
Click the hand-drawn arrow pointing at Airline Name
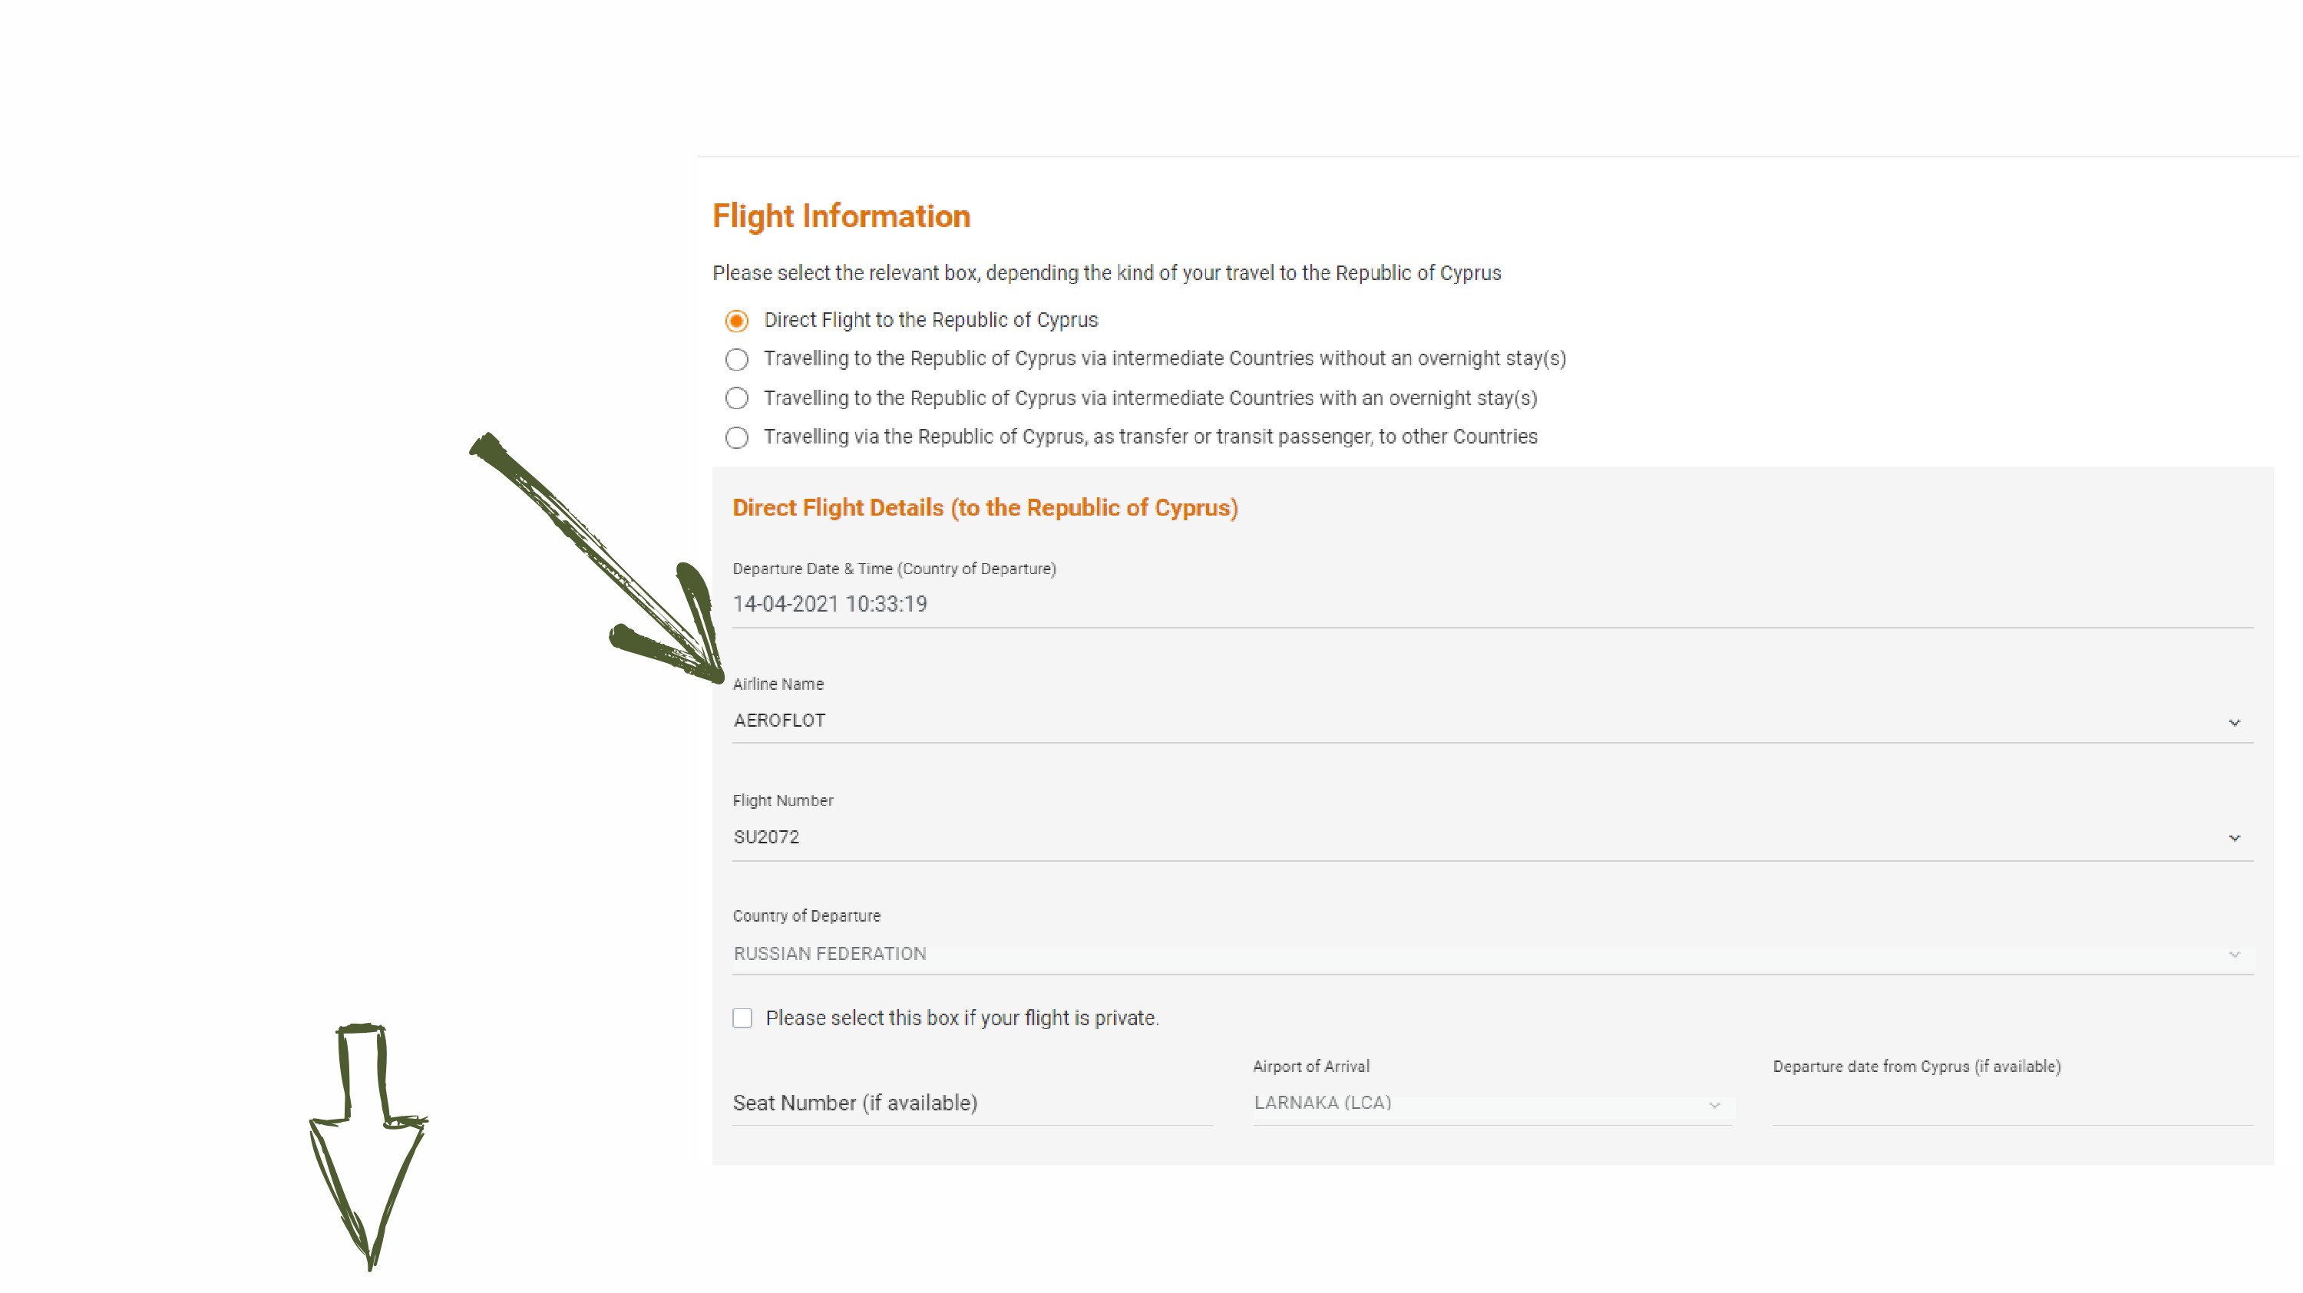(597, 559)
